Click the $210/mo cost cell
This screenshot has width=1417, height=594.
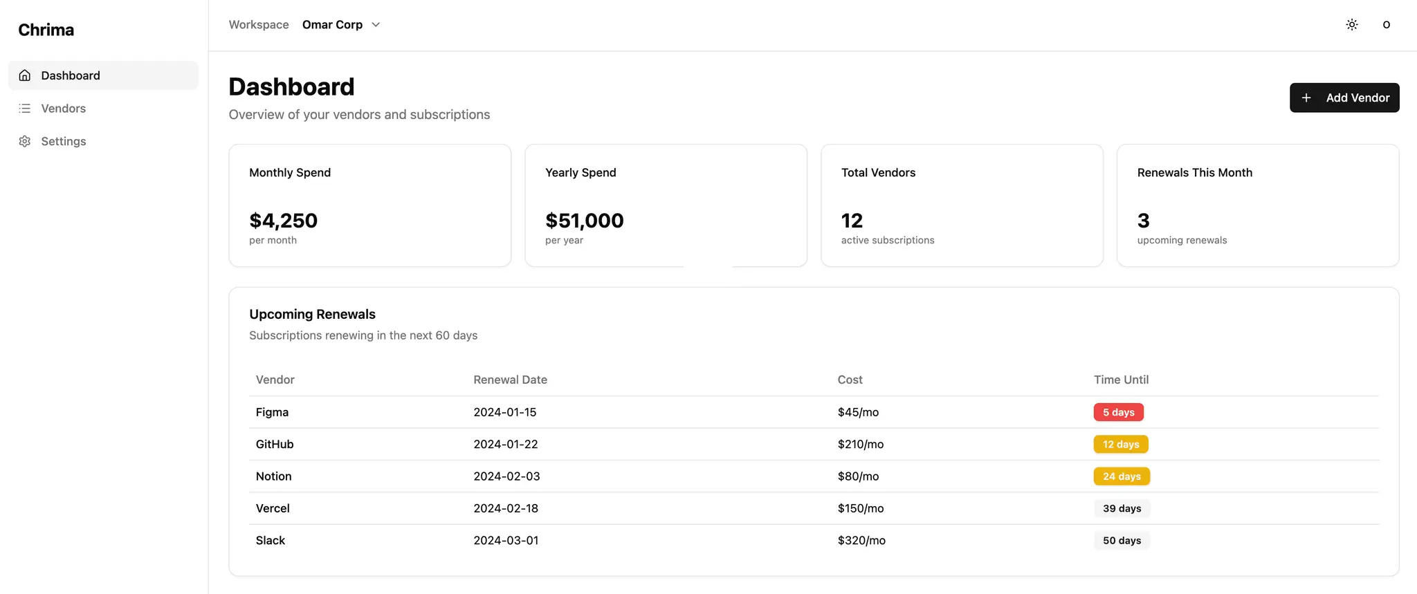[x=861, y=444]
